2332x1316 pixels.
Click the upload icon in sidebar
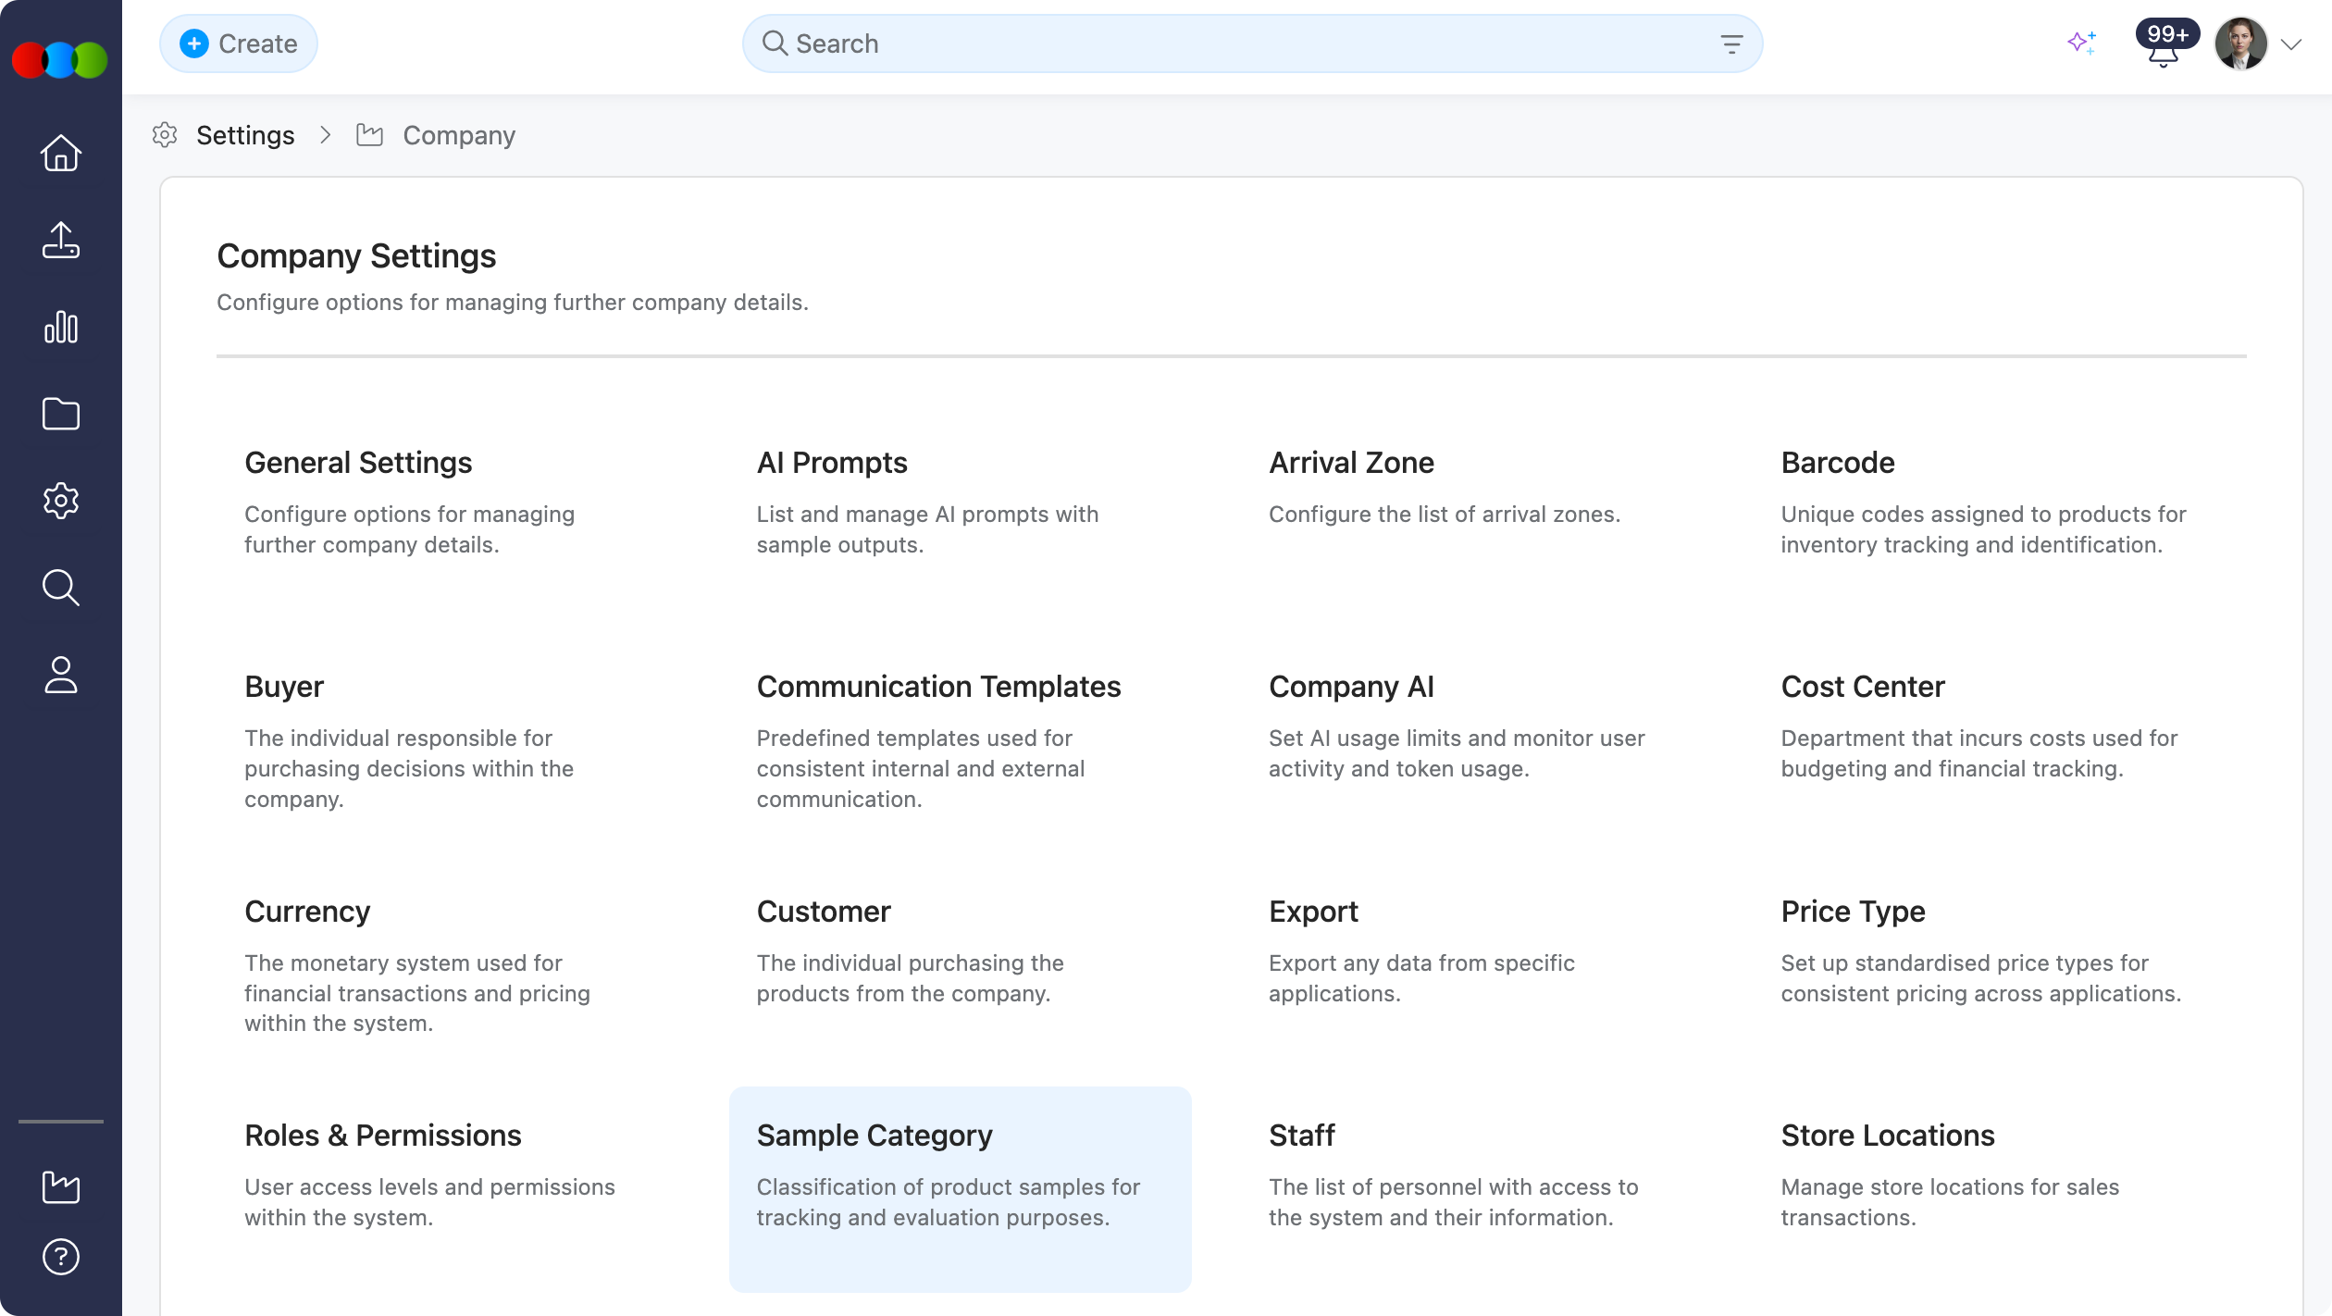tap(61, 240)
